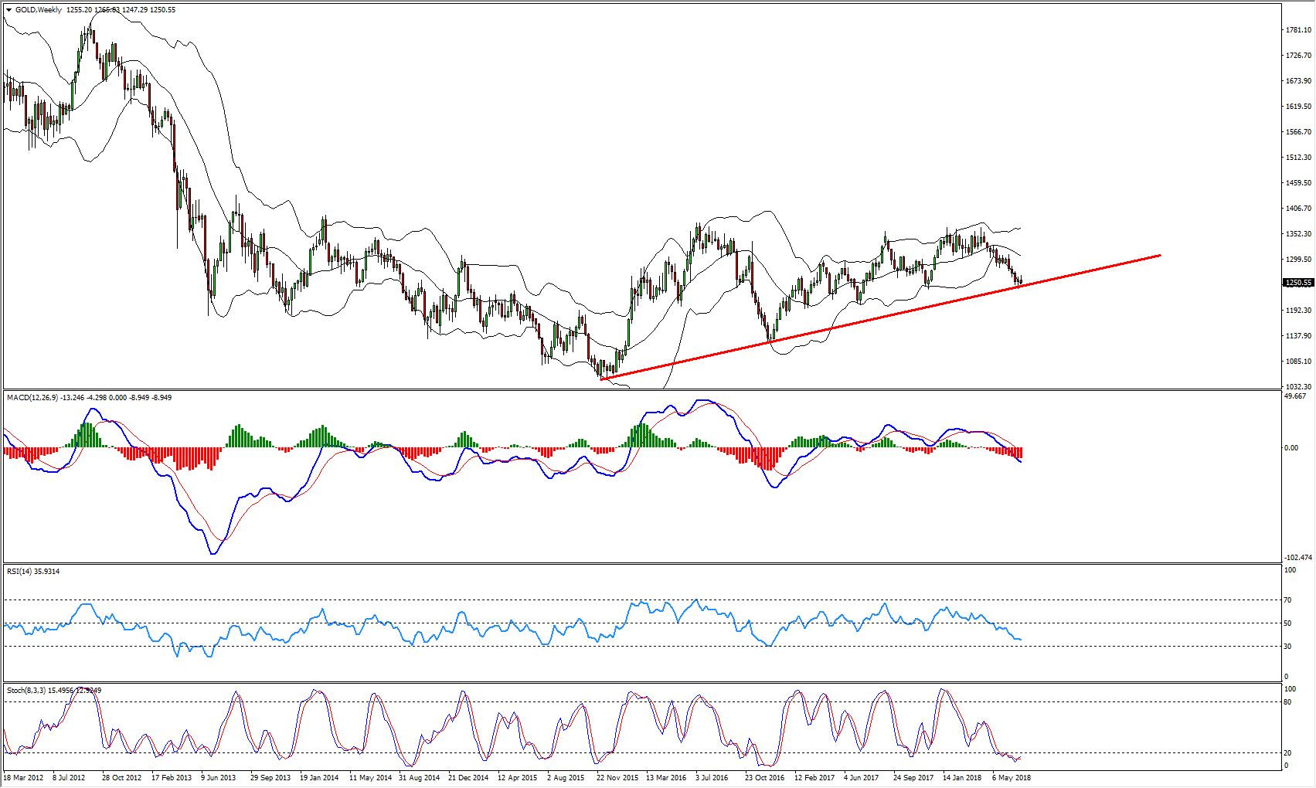Click the 13 Mar 2016 date label
The image size is (1316, 788).
pyautogui.click(x=666, y=778)
